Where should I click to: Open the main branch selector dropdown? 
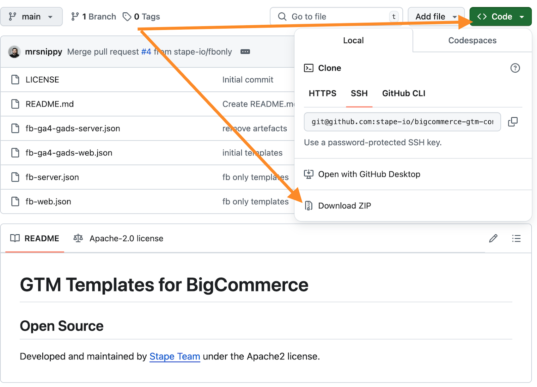[x=31, y=16]
